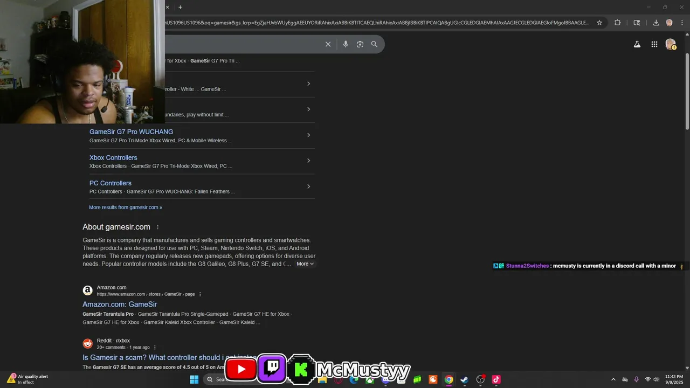690x388 pixels.
Task: Click the Reddit favicon in search result
Action: 87,344
